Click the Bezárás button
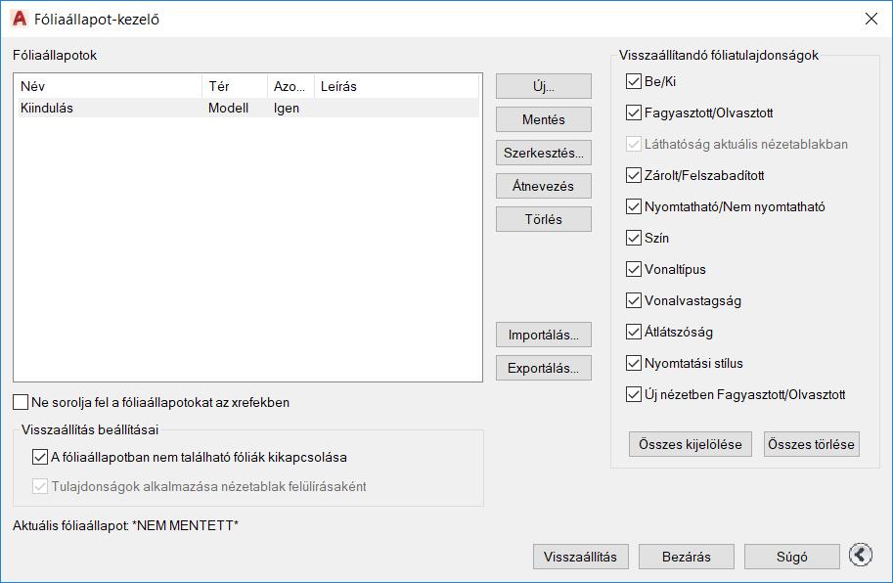This screenshot has height=583, width=893. coord(687,557)
